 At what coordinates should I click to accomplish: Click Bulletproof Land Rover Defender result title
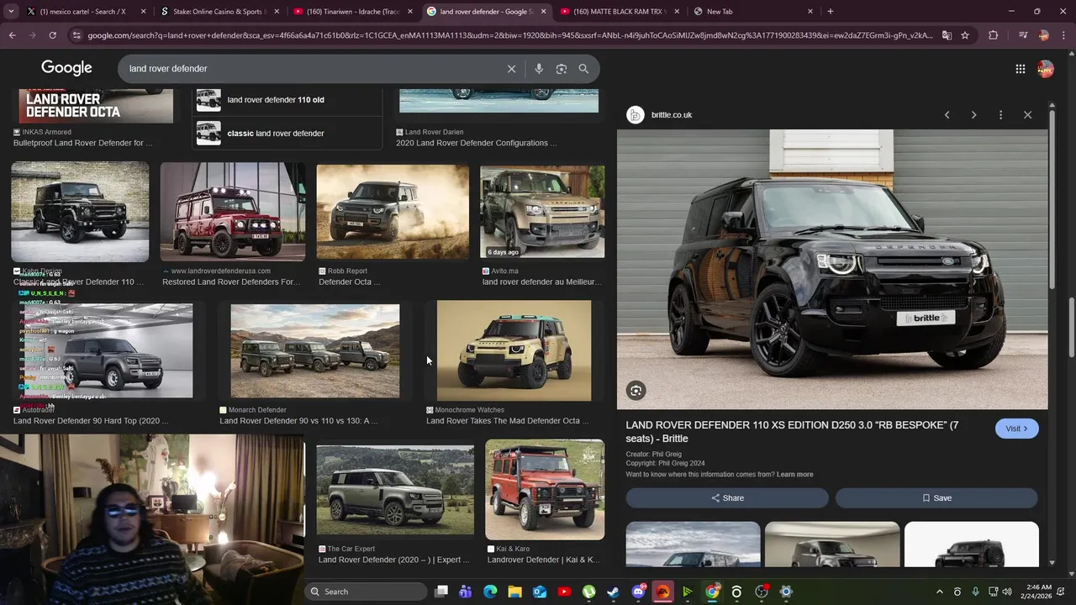[x=83, y=143]
